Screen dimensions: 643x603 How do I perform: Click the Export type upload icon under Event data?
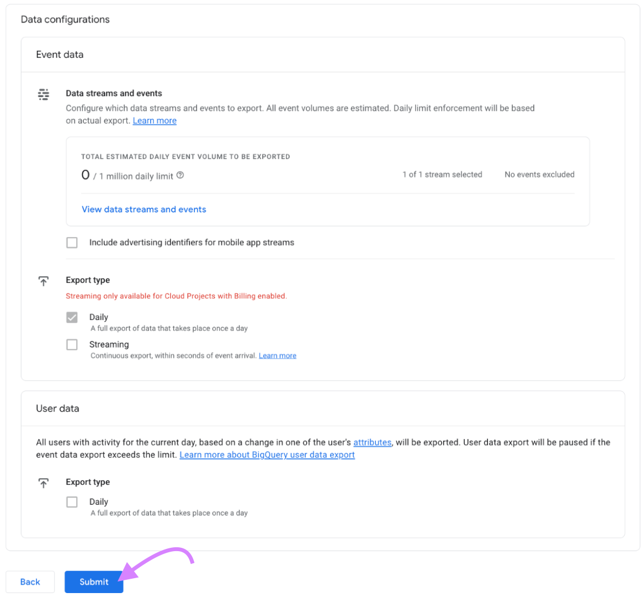[x=43, y=281]
